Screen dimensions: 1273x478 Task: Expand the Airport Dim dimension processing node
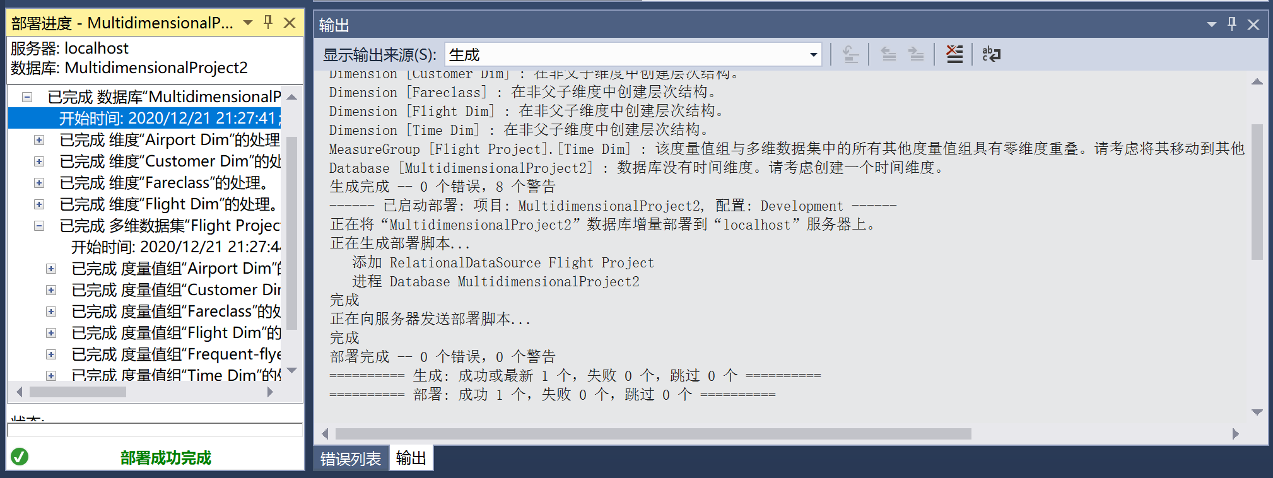coord(39,140)
